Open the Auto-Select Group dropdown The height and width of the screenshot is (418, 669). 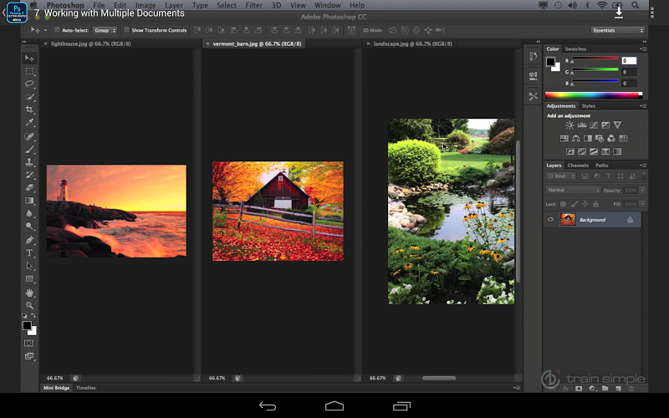coord(105,30)
